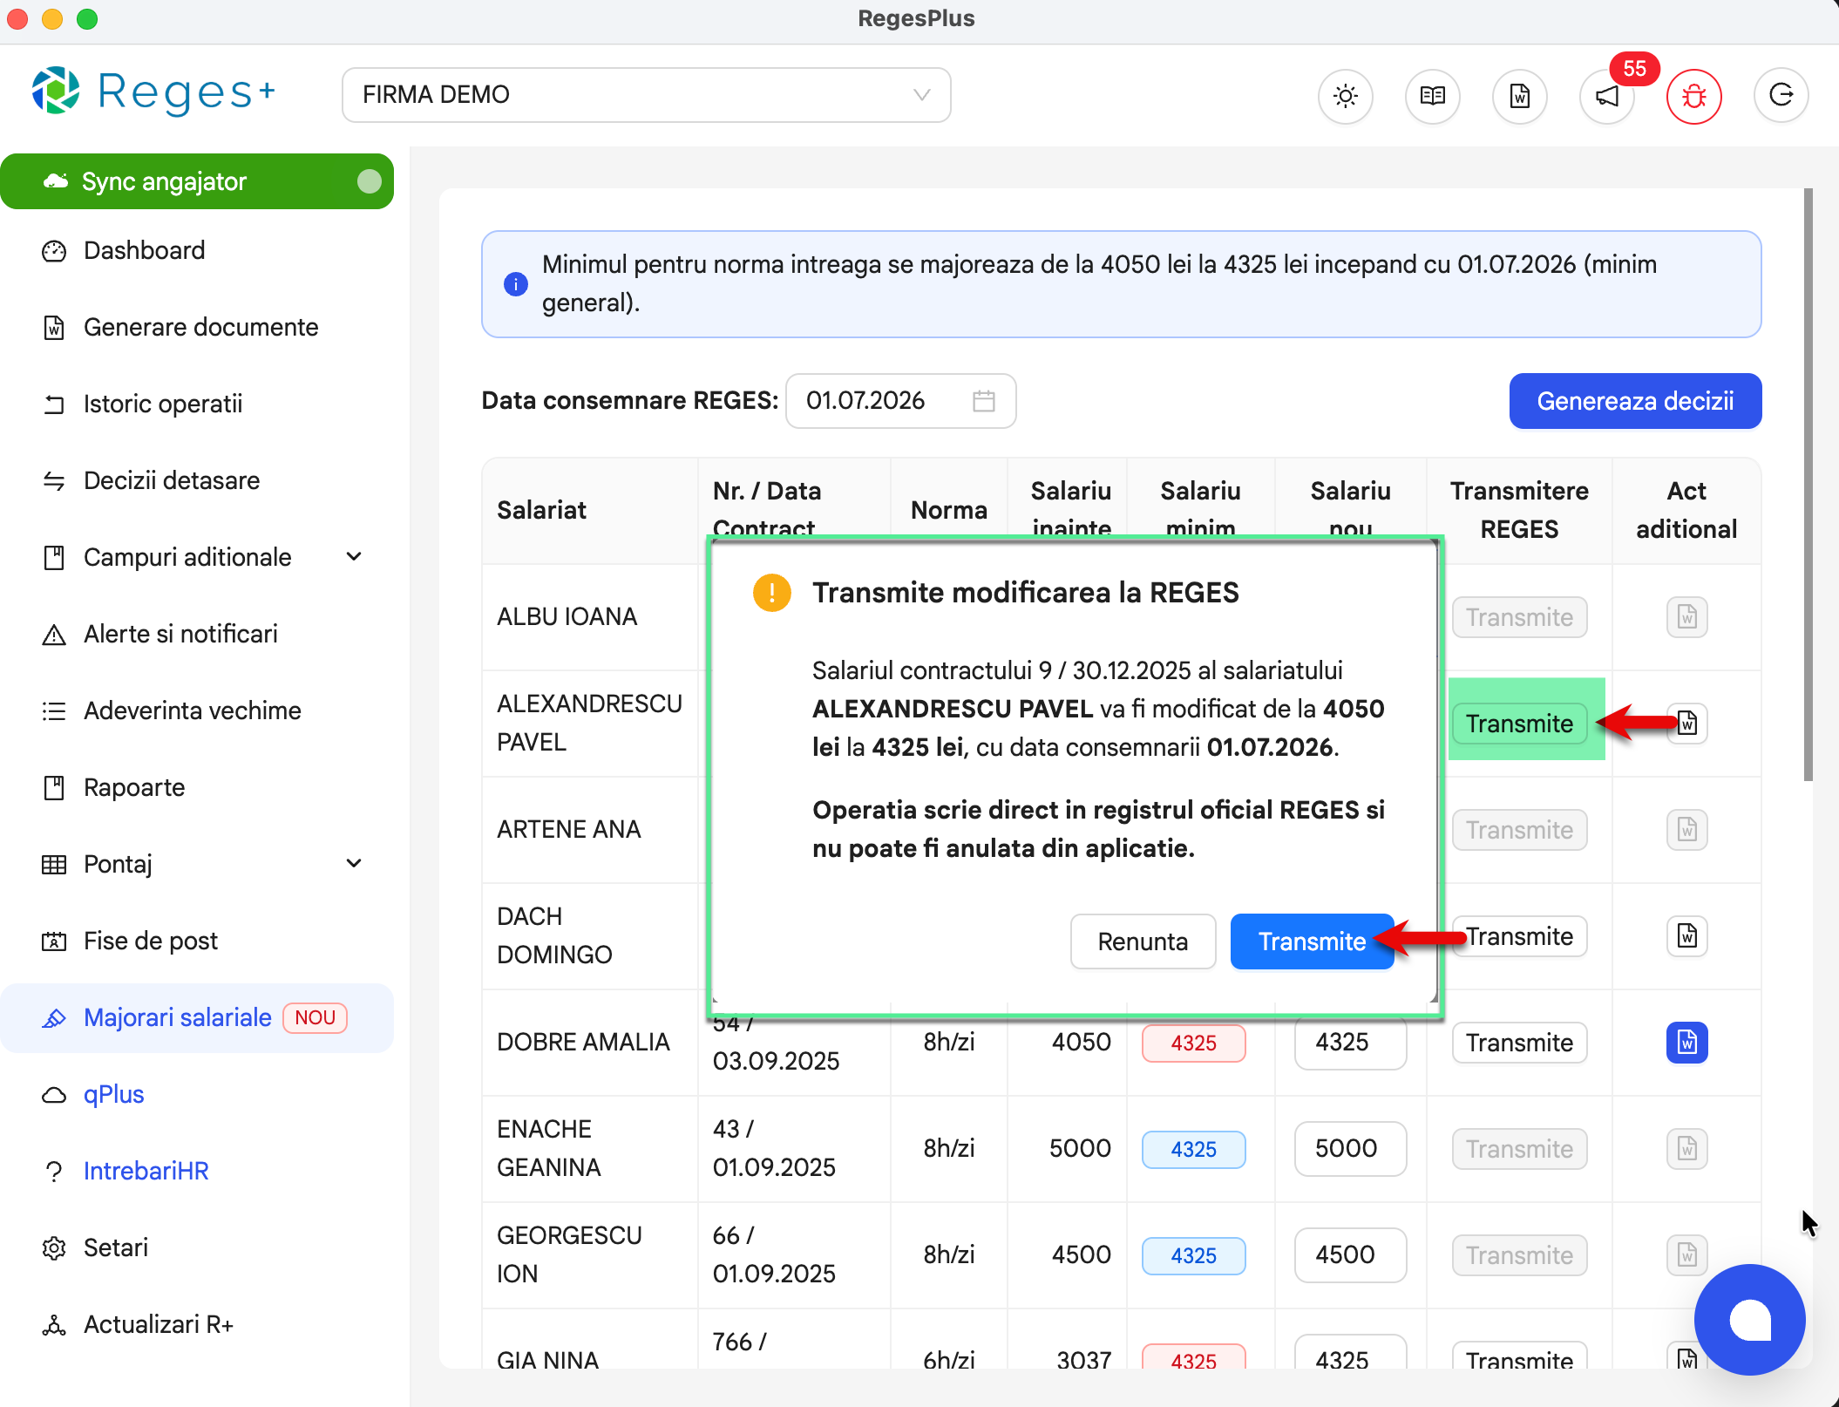Open Decizii detasare

(197, 481)
